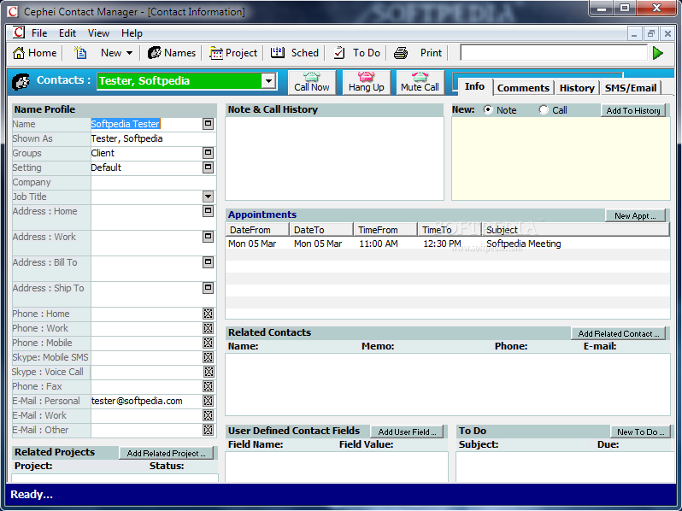Viewport: 682px width, 511px height.
Task: Open the To Do checklist icon
Action: click(339, 53)
